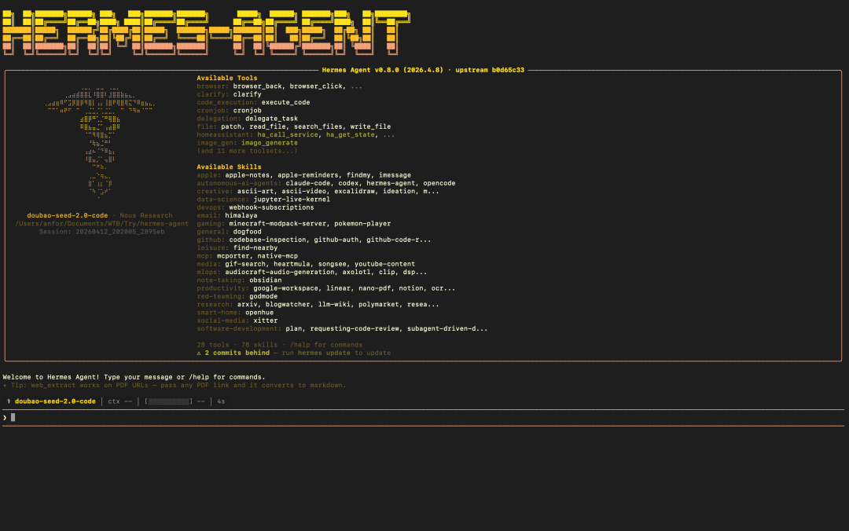Click the 'ctx --' status entry

(x=119, y=401)
